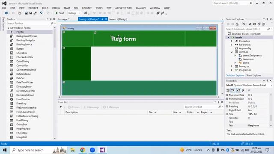The height and width of the screenshot is (154, 274).
Task: Click Collapse All icon in Solution Explorer
Action: click(x=259, y=24)
